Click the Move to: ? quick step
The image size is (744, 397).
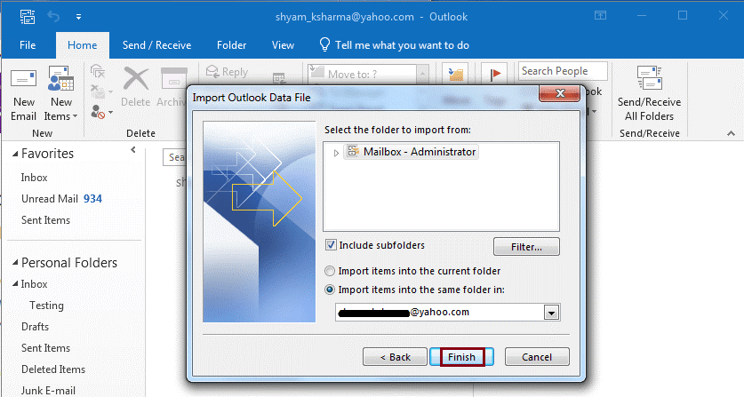click(x=362, y=74)
